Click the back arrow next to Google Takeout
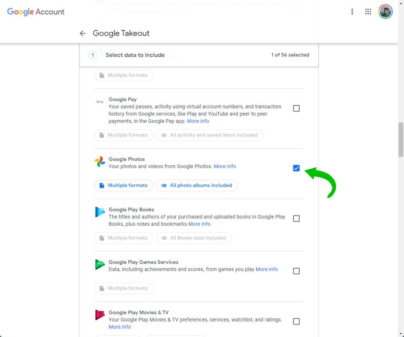The width and height of the screenshot is (404, 337). tap(83, 34)
